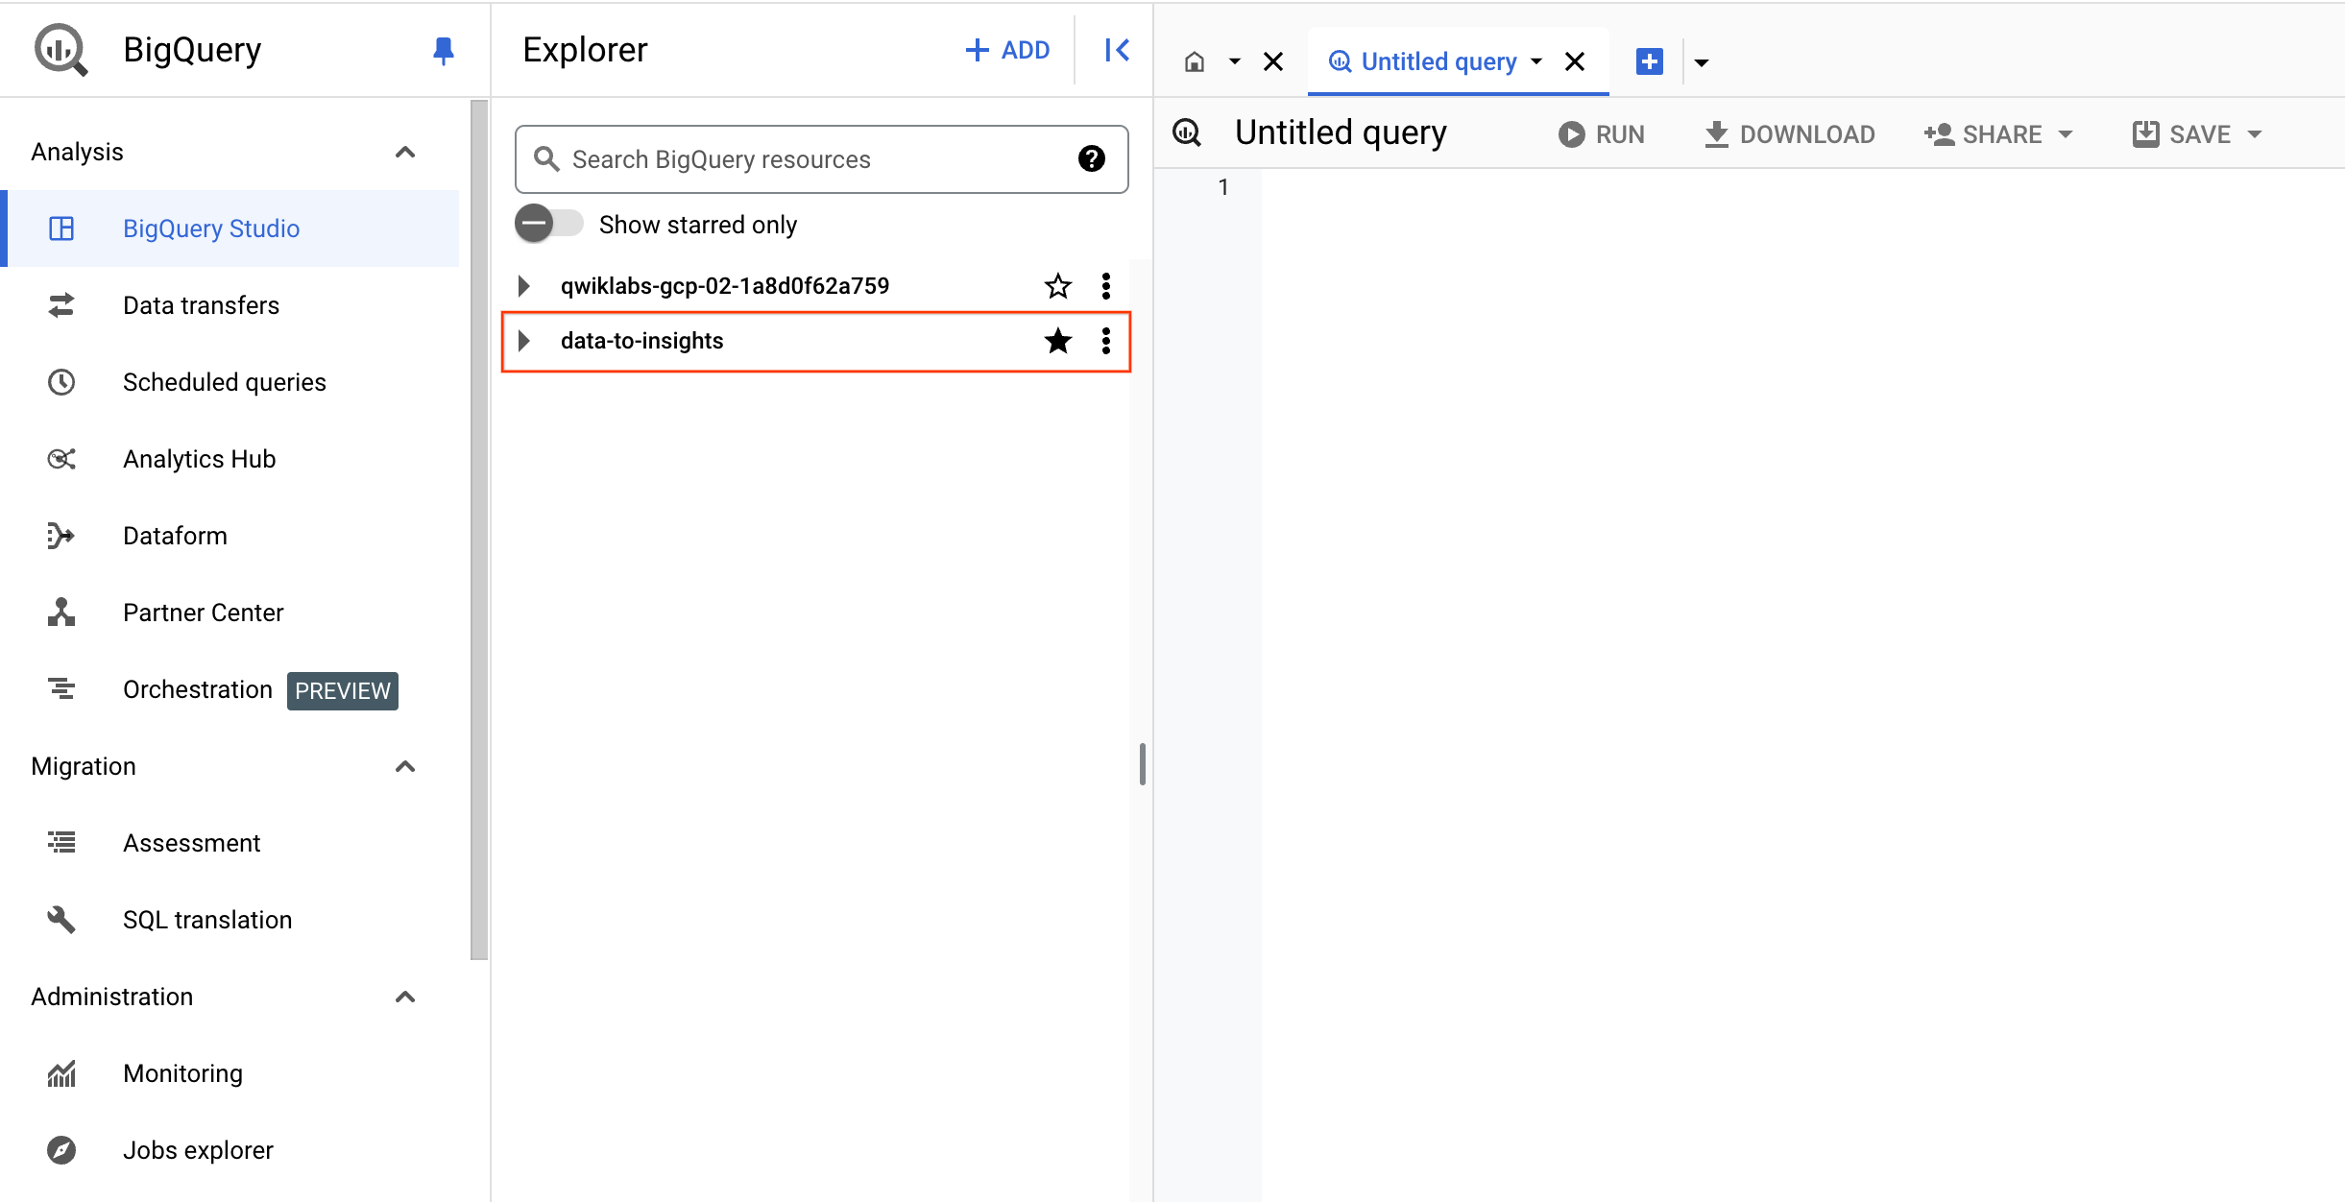The image size is (2345, 1202).
Task: Collapse the Analysis section
Action: coord(405,152)
